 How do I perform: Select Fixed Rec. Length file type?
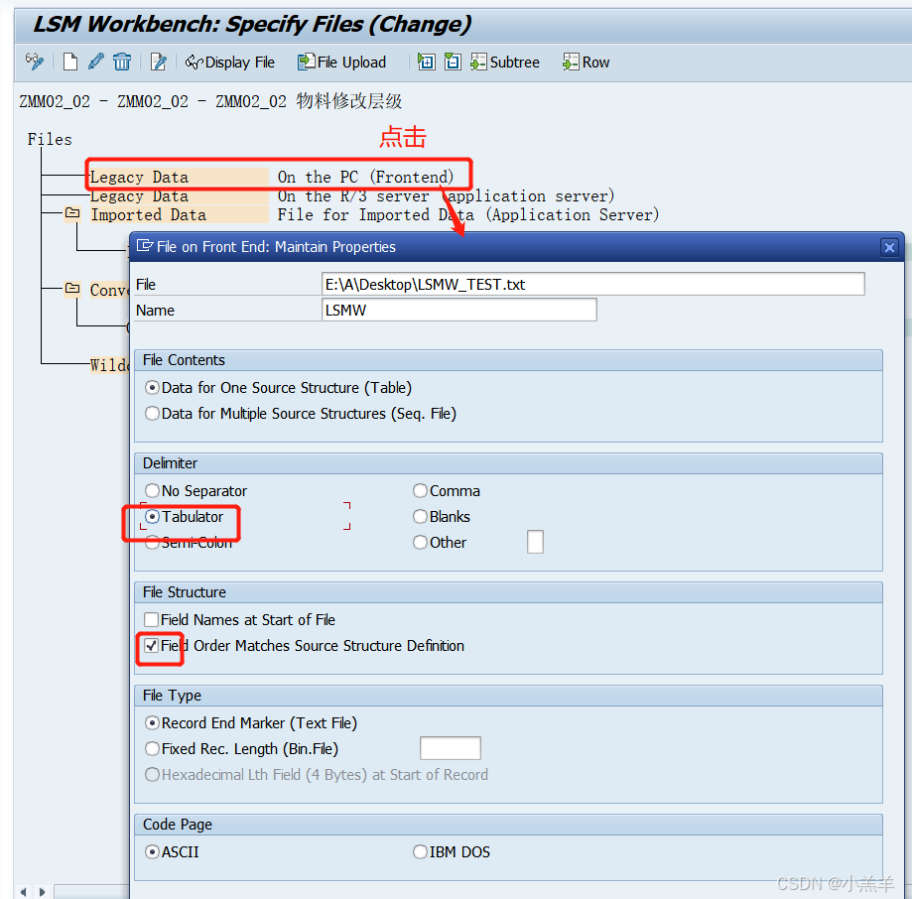point(152,748)
